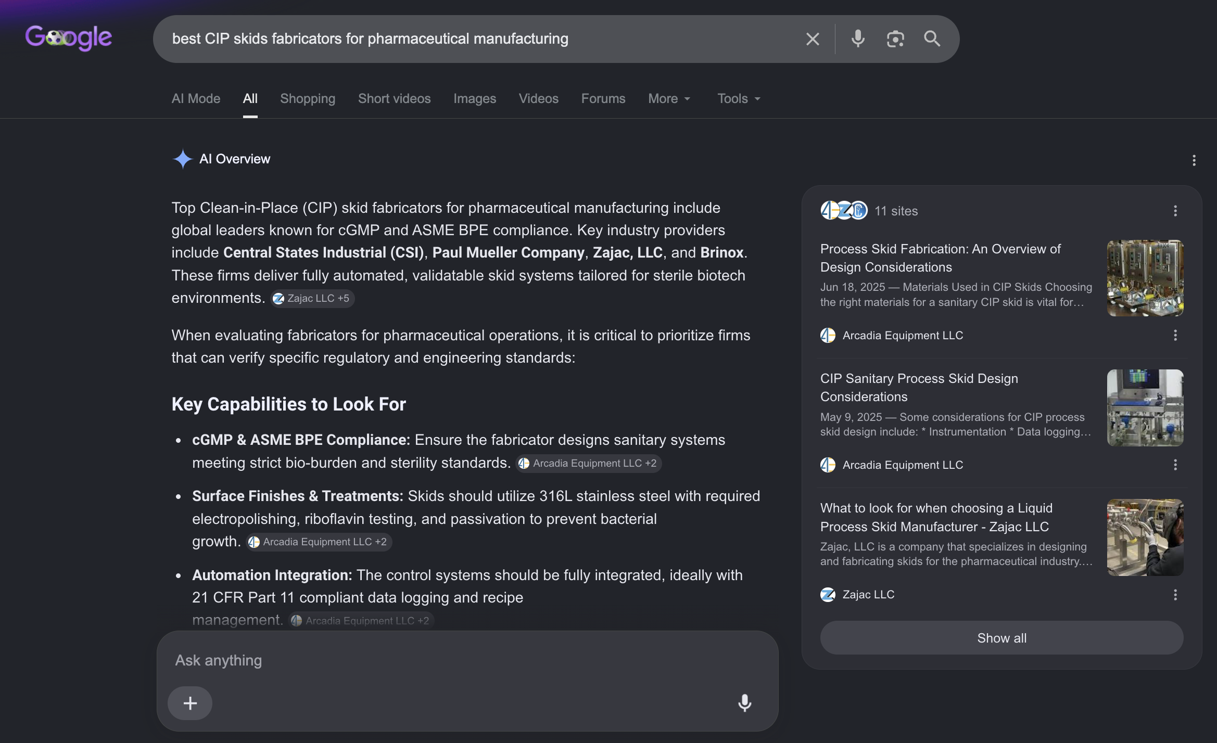The image size is (1217, 743).
Task: Click Arcadia Equipment LLC under second source
Action: tap(903, 465)
